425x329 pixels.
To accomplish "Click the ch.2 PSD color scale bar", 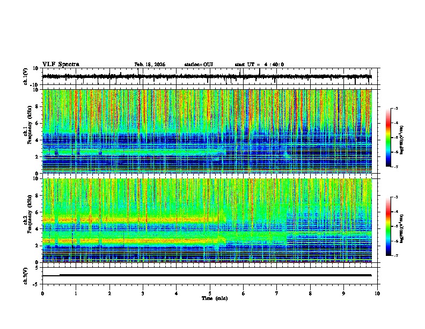I will click(389, 226).
